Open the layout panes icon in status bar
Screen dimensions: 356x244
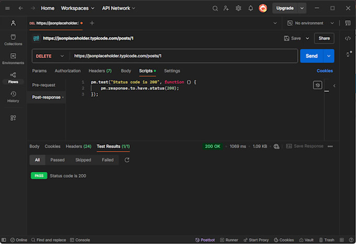[342, 240]
